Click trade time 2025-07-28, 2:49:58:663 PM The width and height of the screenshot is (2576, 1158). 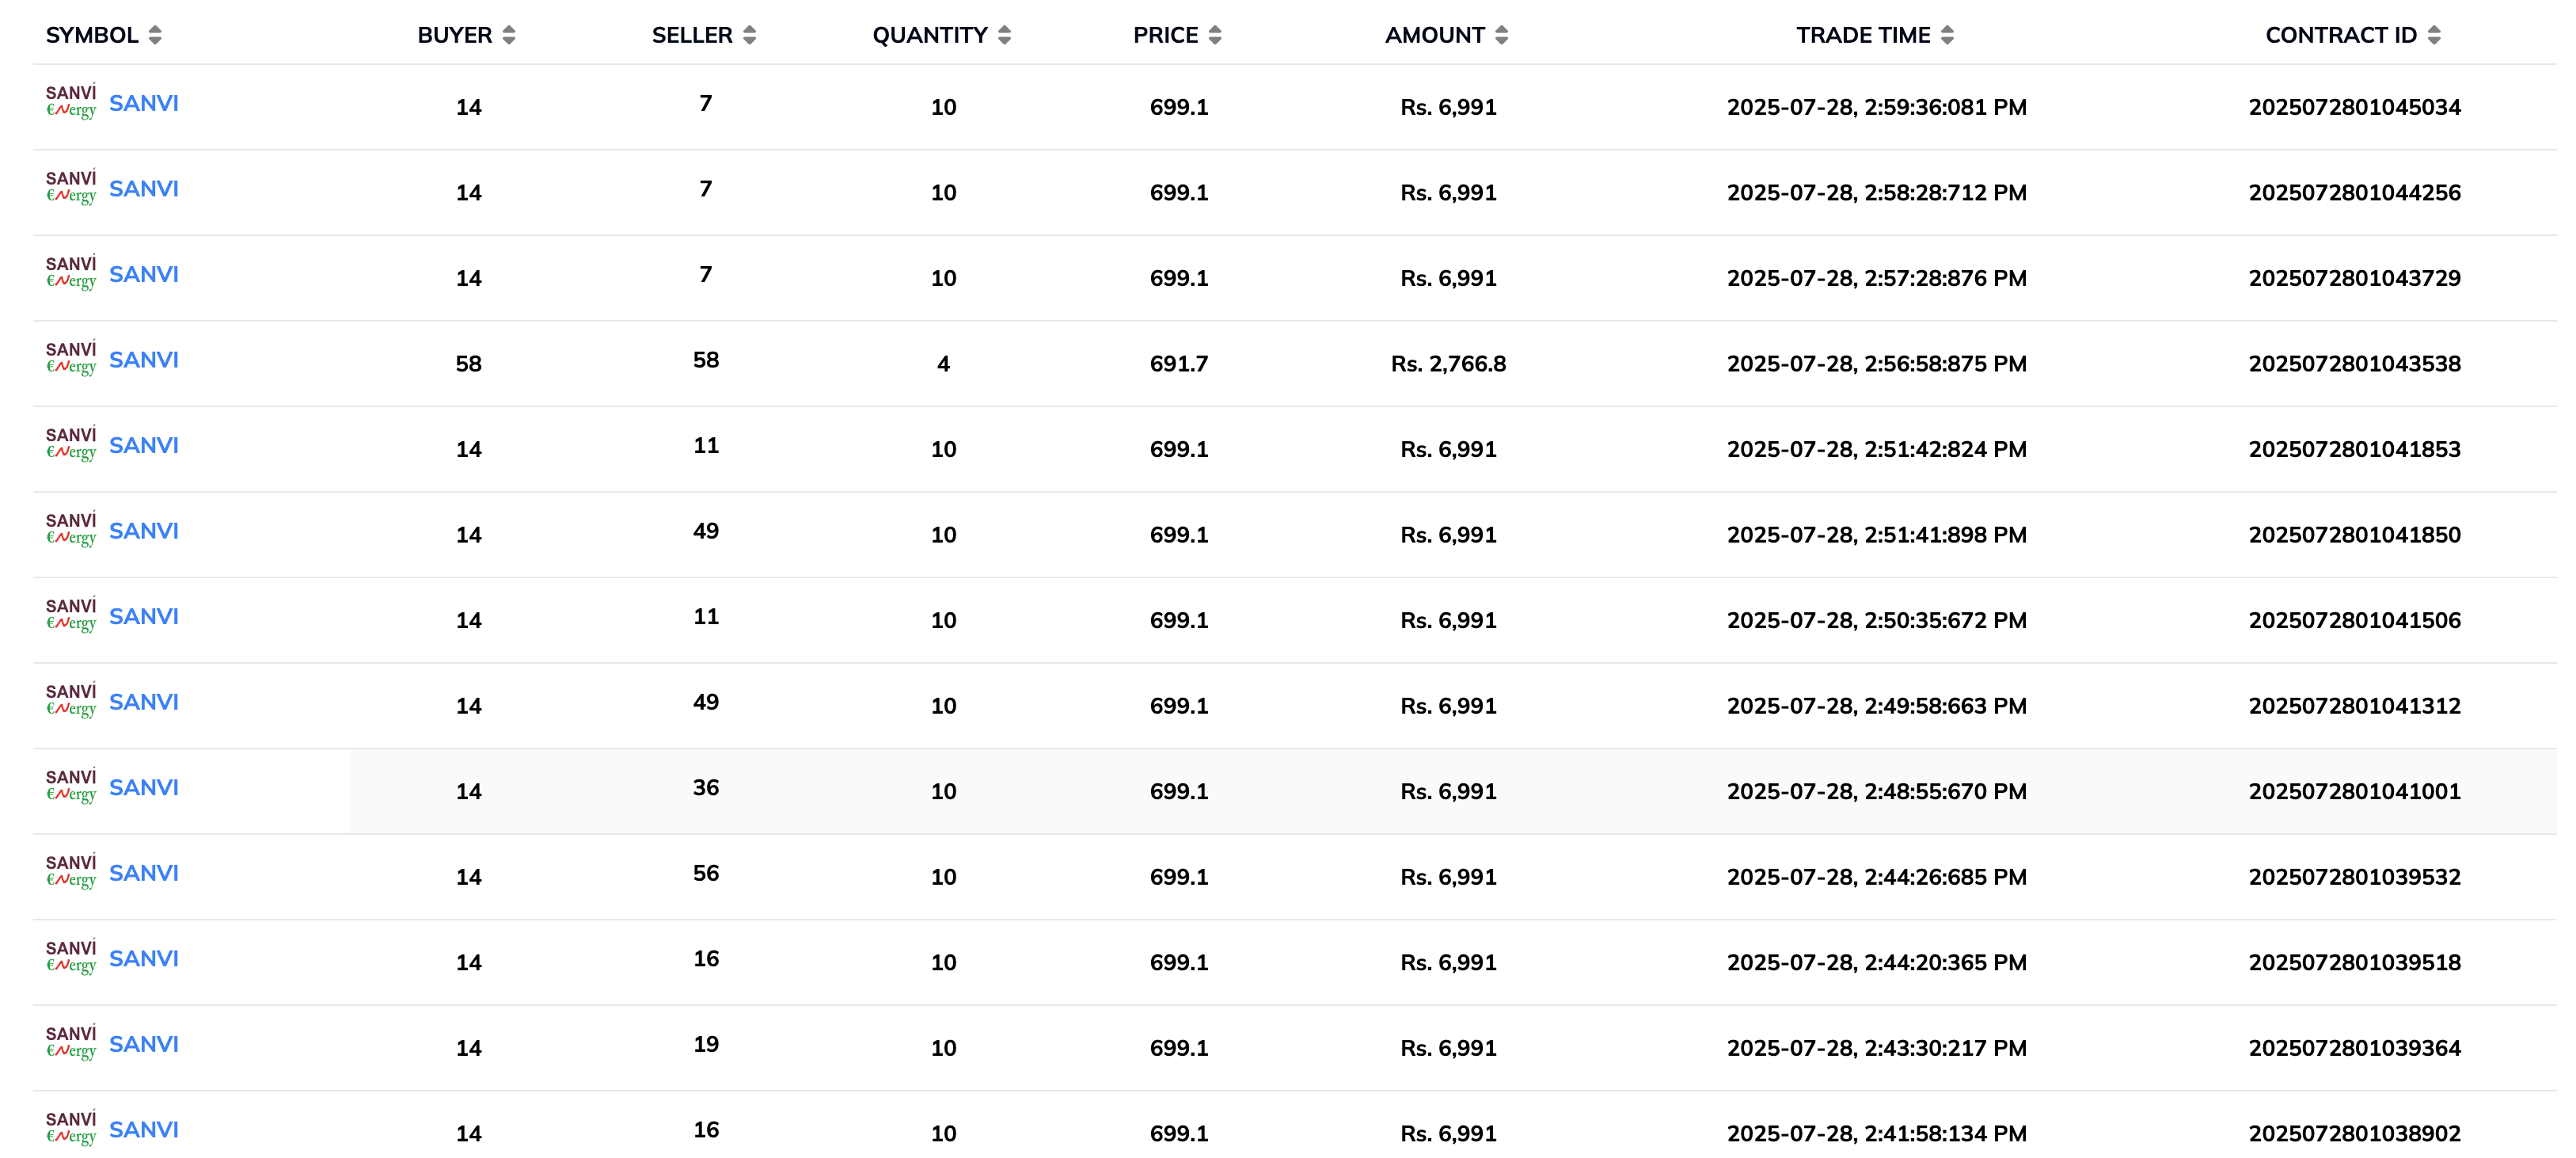pos(1877,706)
